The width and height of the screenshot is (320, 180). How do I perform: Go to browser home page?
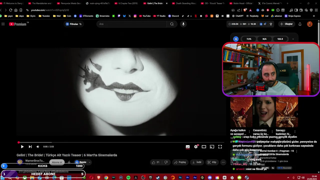tap(16, 10)
